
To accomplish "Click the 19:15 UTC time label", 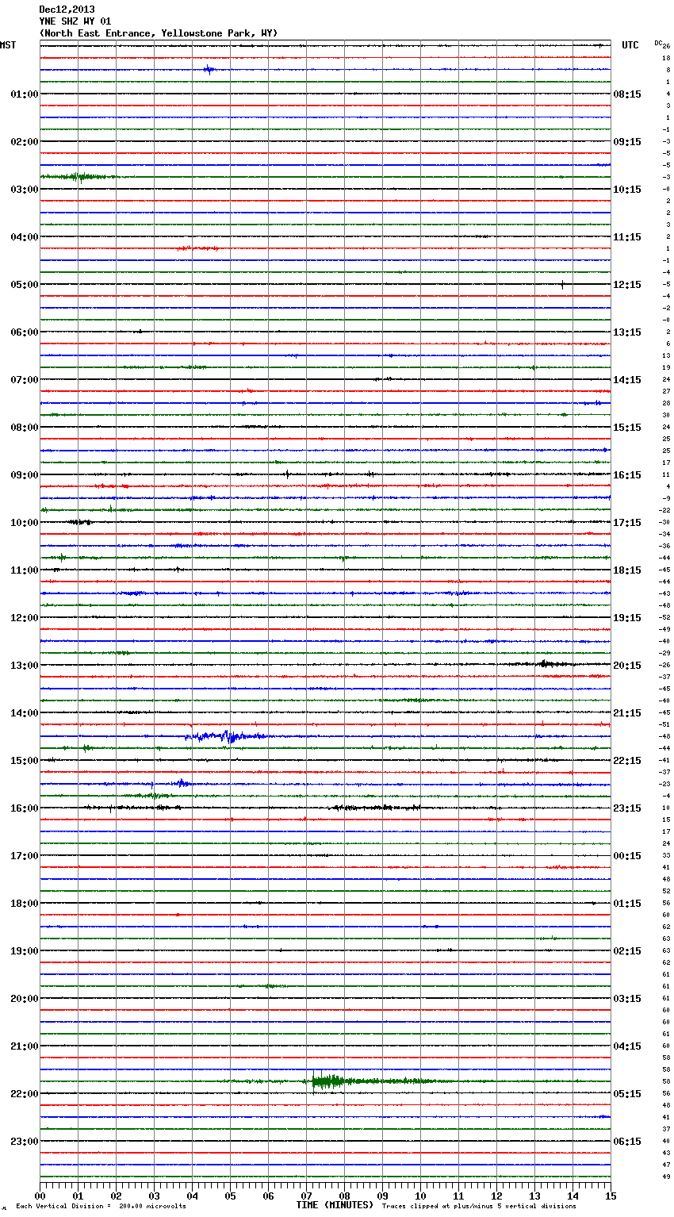I will point(627,618).
